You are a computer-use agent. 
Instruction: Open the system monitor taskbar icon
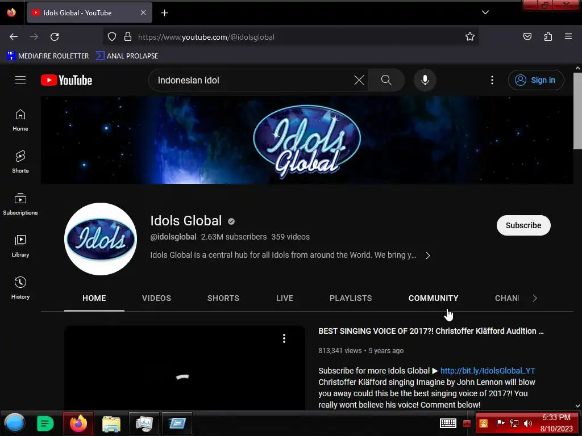point(144,423)
